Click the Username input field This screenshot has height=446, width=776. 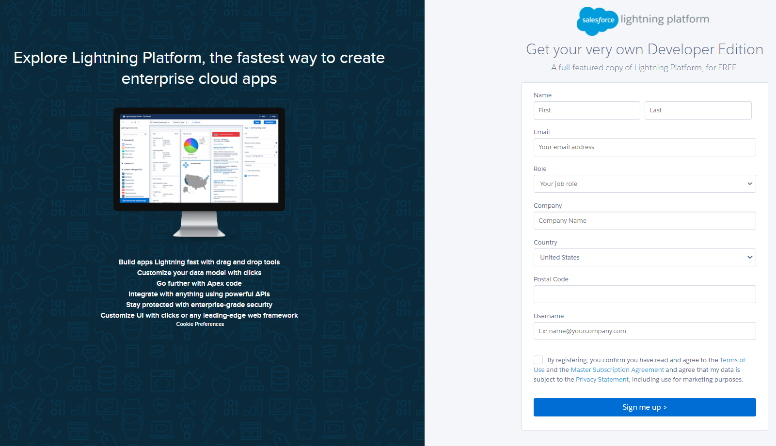coord(645,331)
